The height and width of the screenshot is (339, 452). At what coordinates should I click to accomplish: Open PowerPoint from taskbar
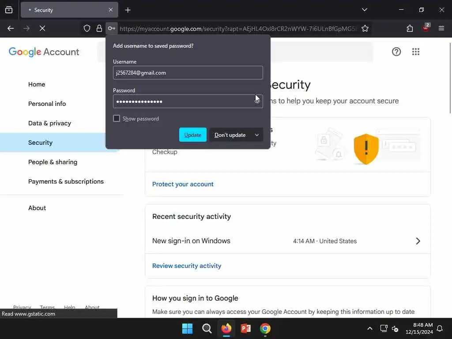245,328
